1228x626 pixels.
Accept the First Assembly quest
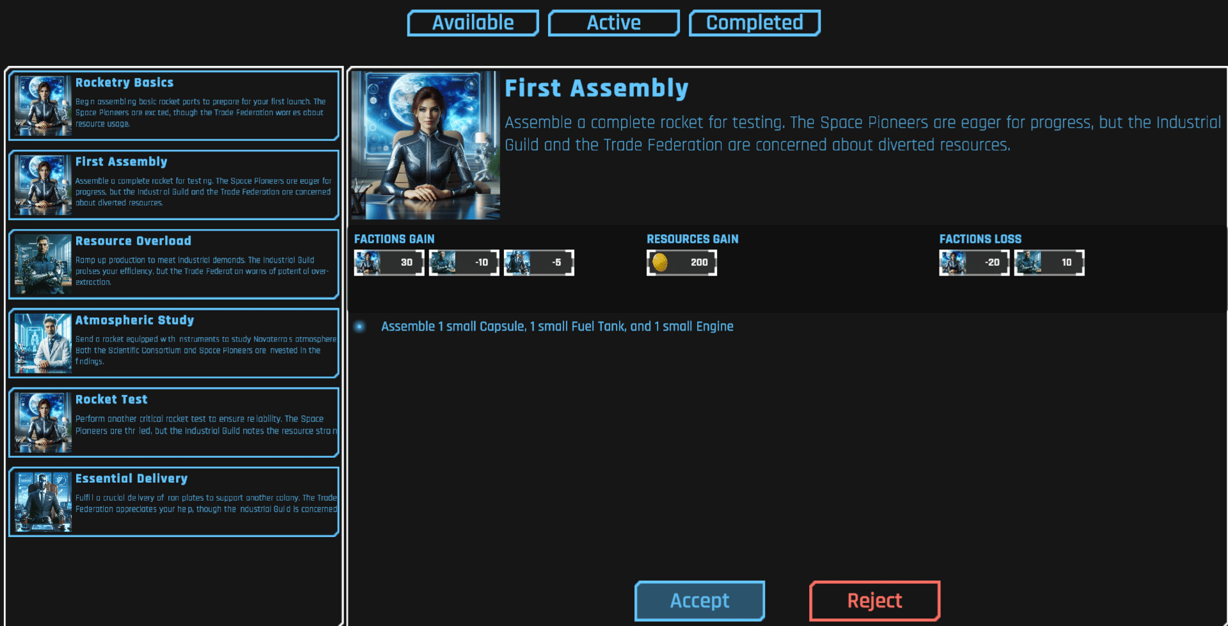pos(699,600)
